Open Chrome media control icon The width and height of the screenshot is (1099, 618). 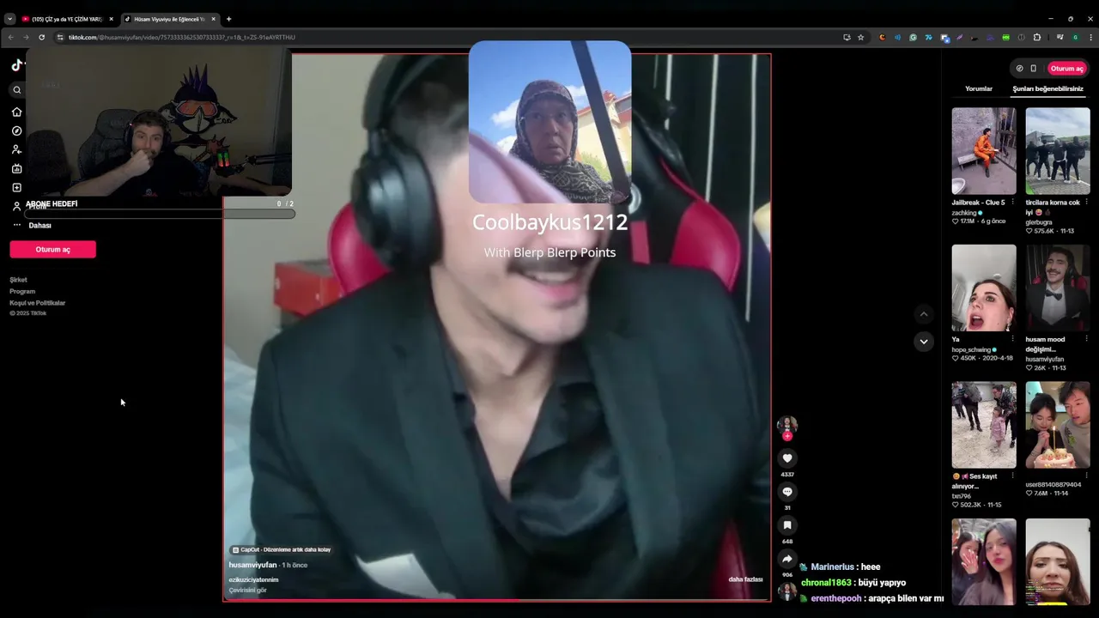pyautogui.click(x=1060, y=37)
